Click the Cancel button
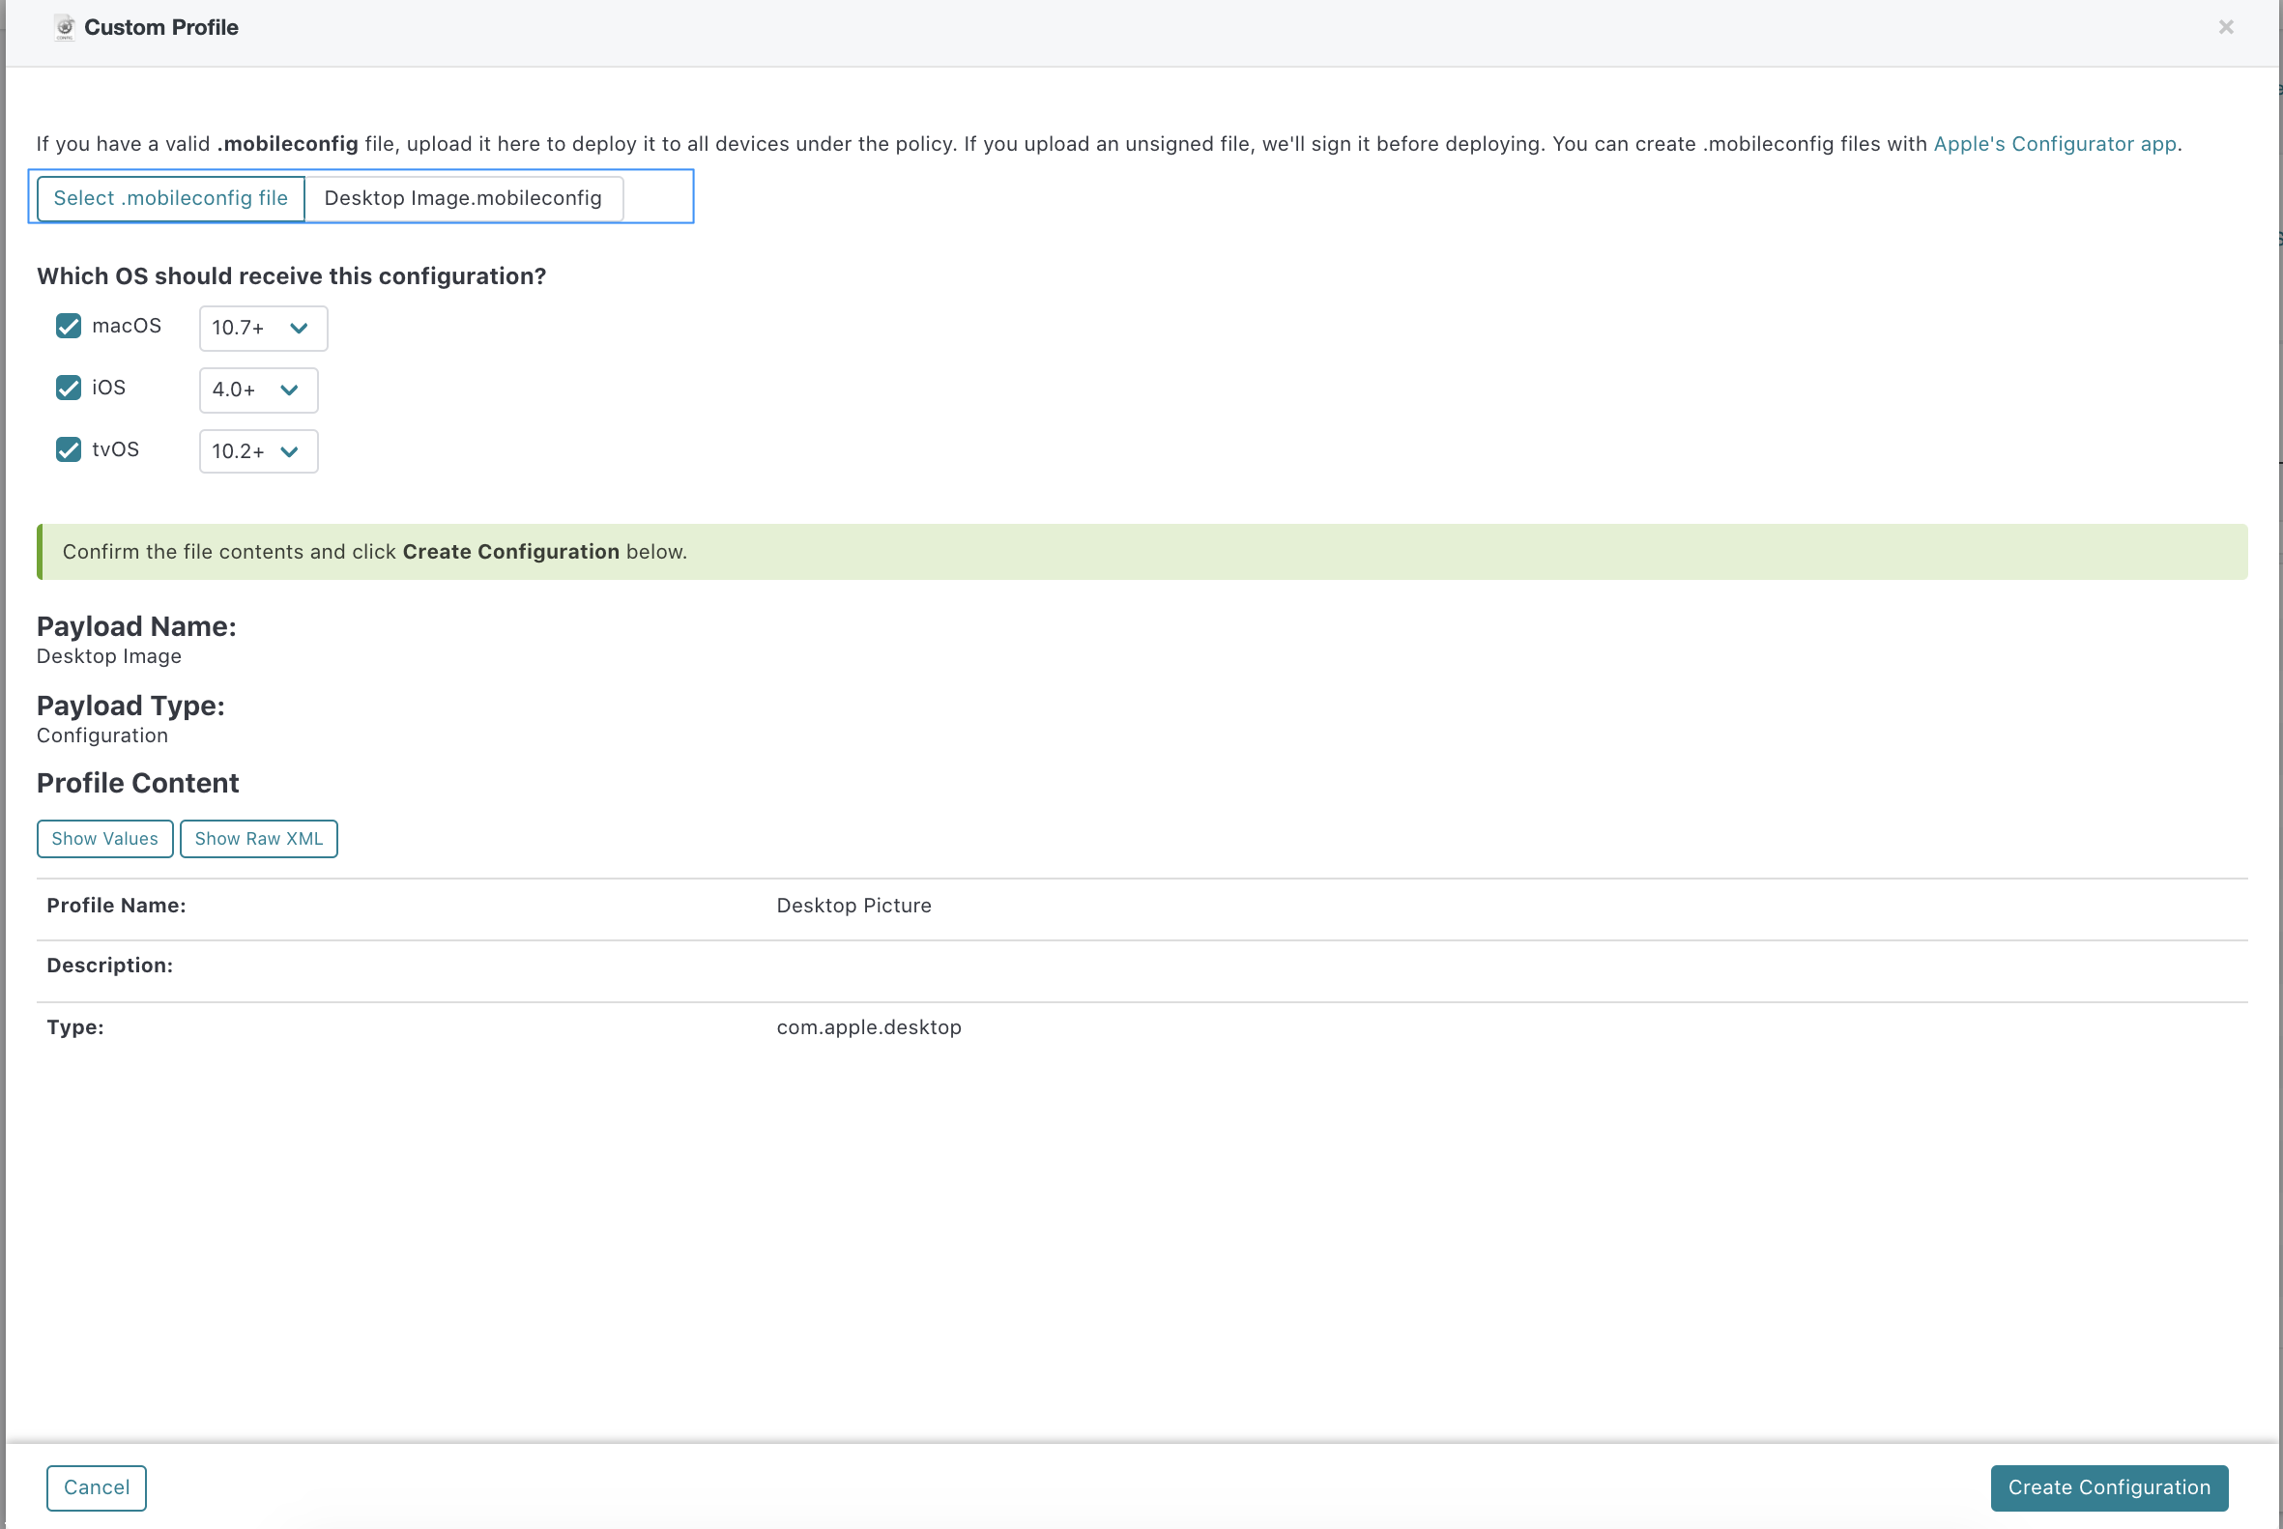This screenshot has height=1529, width=2283. click(97, 1487)
